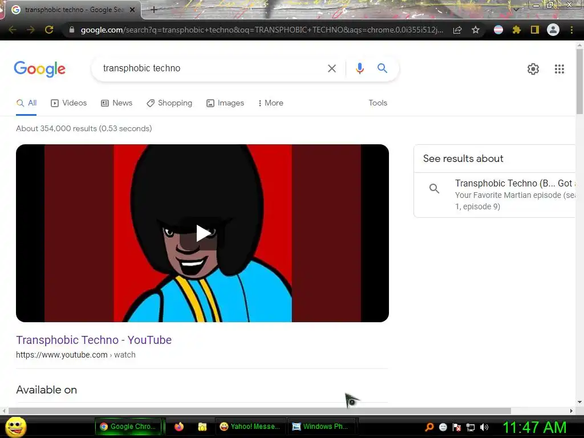Click the Available on heading

point(47,390)
